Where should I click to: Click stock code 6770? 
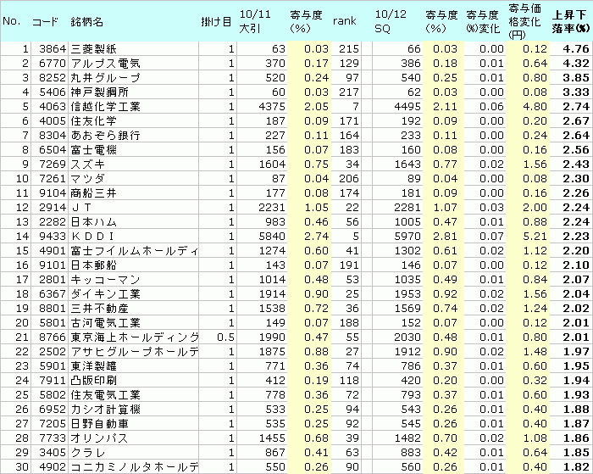click(x=53, y=64)
